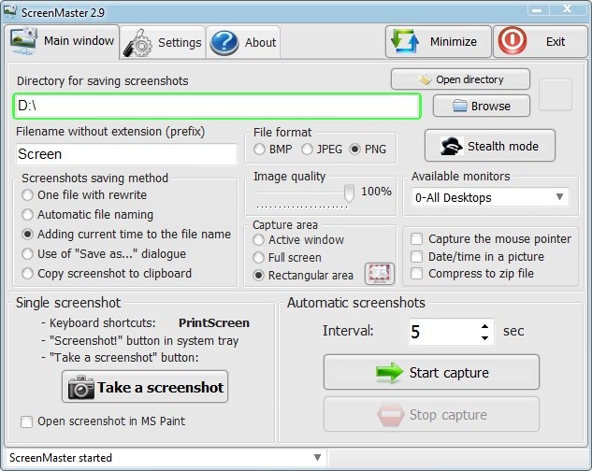The height and width of the screenshot is (471, 592).
Task: Click the Open directory button
Action: tap(460, 79)
